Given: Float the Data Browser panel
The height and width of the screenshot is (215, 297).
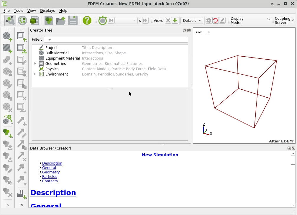Looking at the screenshot, I should pyautogui.click(x=289, y=148).
